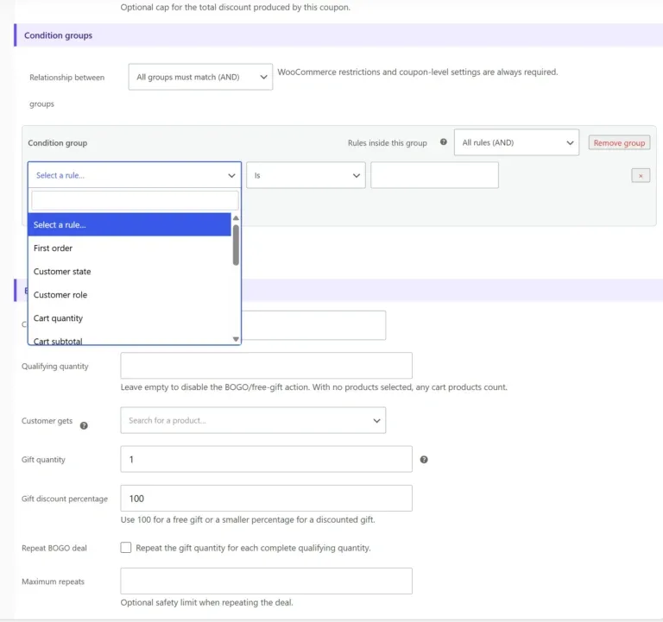This screenshot has height=622, width=663.
Task: Delete the rule row with the red x
Action: click(641, 176)
